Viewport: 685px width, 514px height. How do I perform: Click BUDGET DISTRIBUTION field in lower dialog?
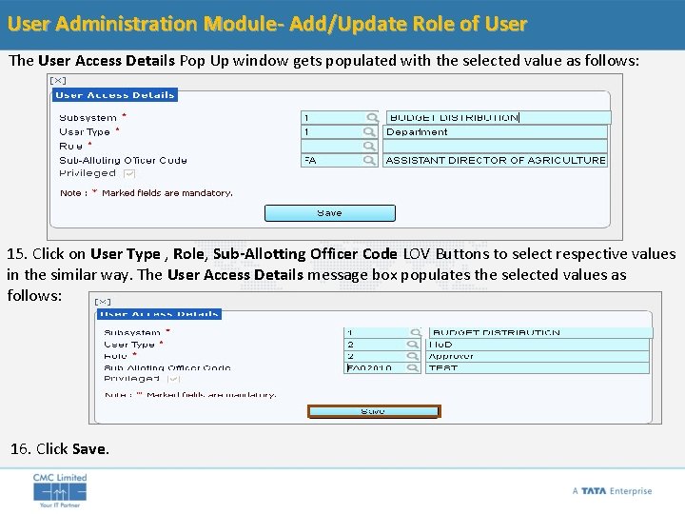pos(540,332)
